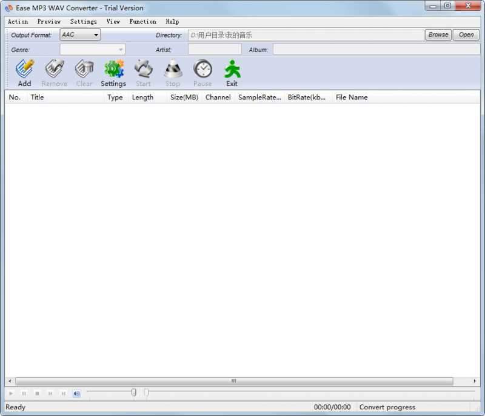Click the Browse button

(x=438, y=35)
